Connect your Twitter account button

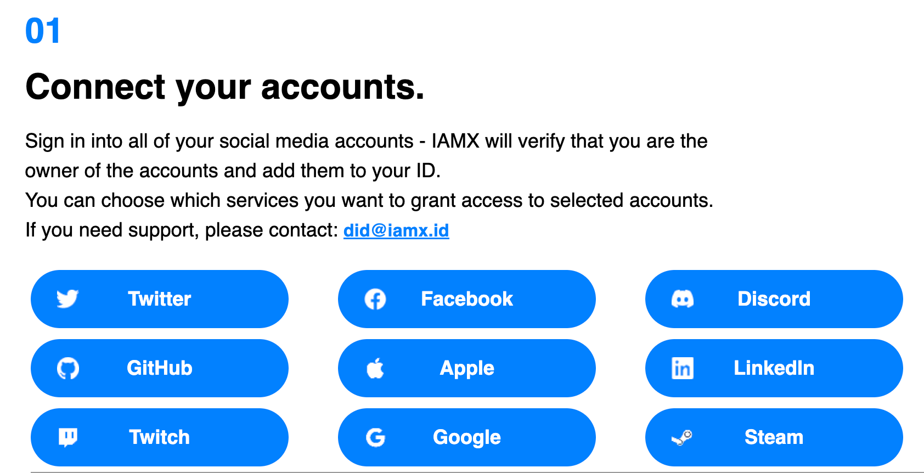pyautogui.click(x=160, y=299)
